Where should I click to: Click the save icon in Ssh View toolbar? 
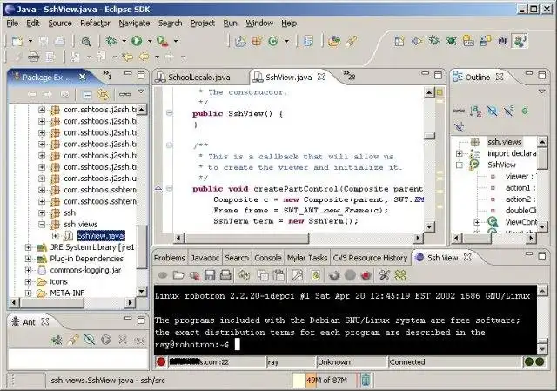click(x=209, y=275)
